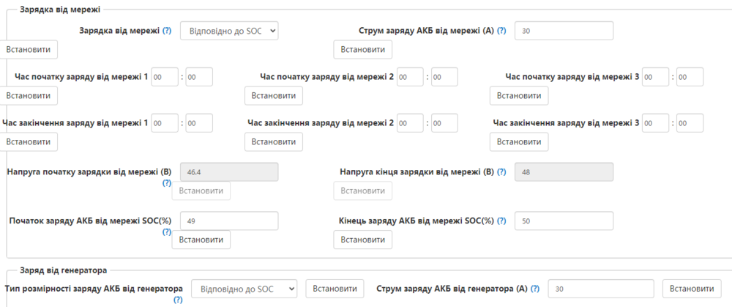Click help icon under Напруга початку зарядки від мережі
The width and height of the screenshot is (732, 307).
tap(167, 183)
